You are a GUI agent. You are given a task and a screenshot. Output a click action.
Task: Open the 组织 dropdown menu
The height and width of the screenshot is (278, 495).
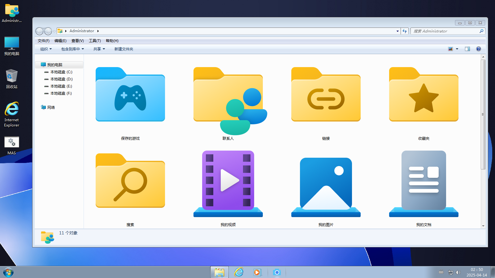coord(46,49)
